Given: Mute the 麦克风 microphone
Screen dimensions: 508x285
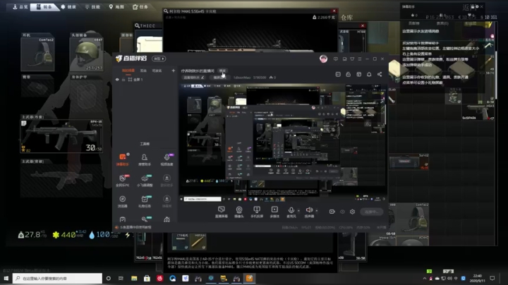Looking at the screenshot, I should (291, 212).
